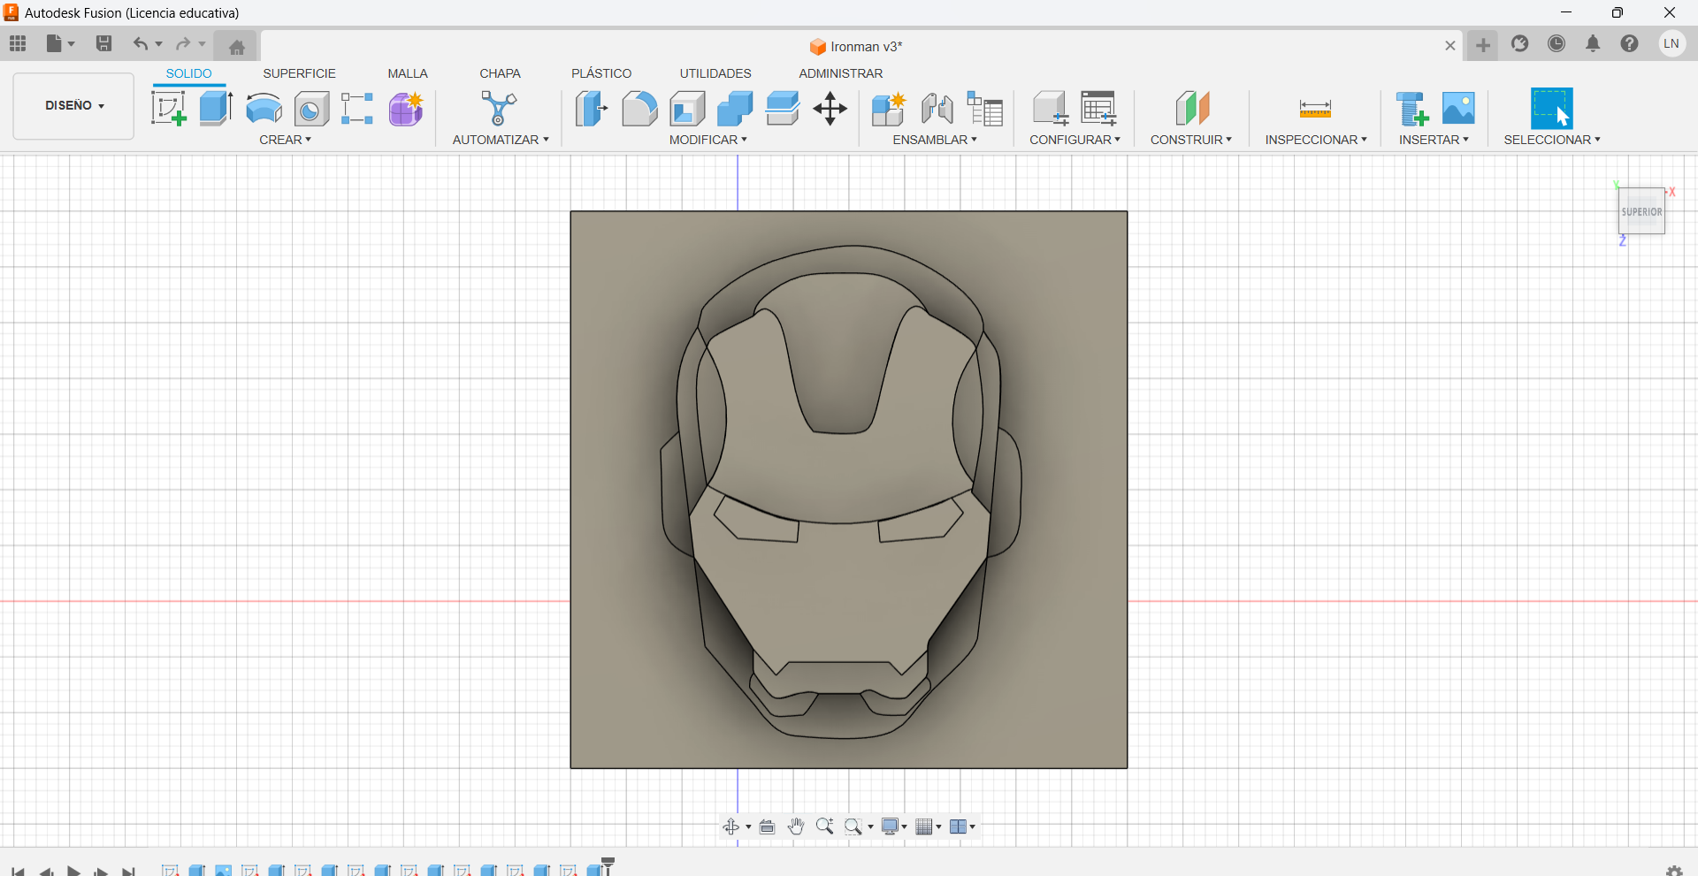Expand the CONSTRUIR menu
Image resolution: width=1698 pixels, height=876 pixels.
pyautogui.click(x=1190, y=140)
